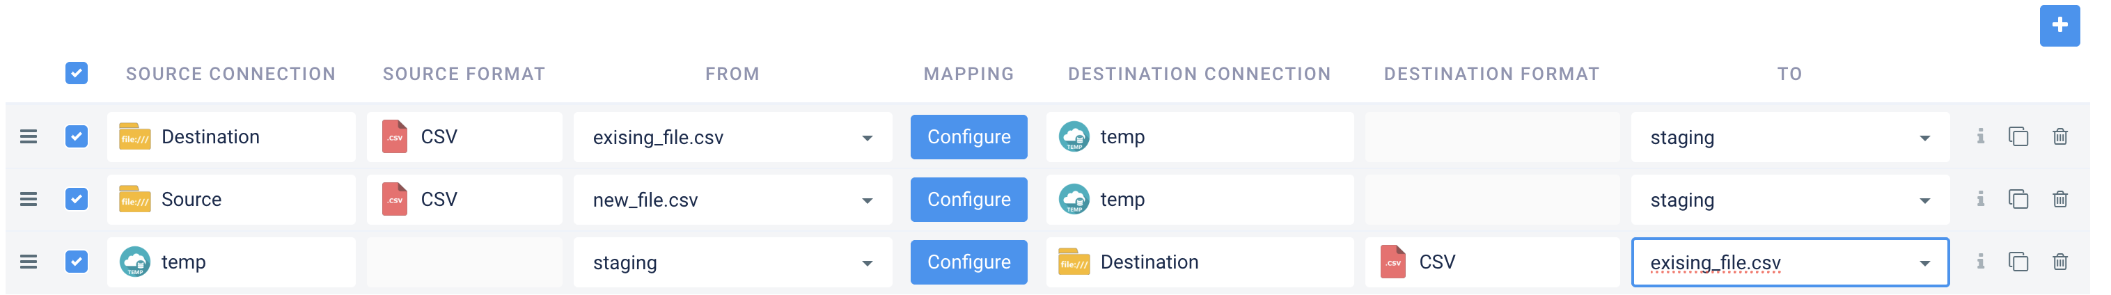This screenshot has width=2111, height=295.
Task: Open the new_file.csv FROM dropdown
Action: coord(866,201)
